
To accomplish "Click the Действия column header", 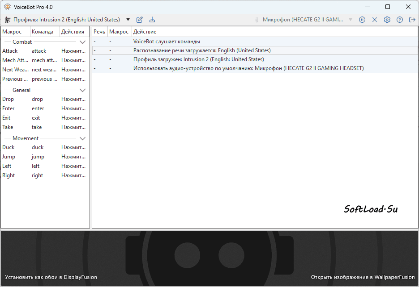I will [75, 32].
